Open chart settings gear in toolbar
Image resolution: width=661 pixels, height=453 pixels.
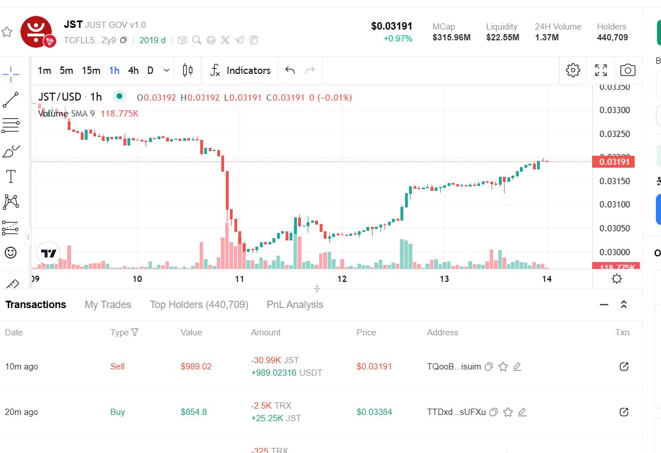pos(573,70)
